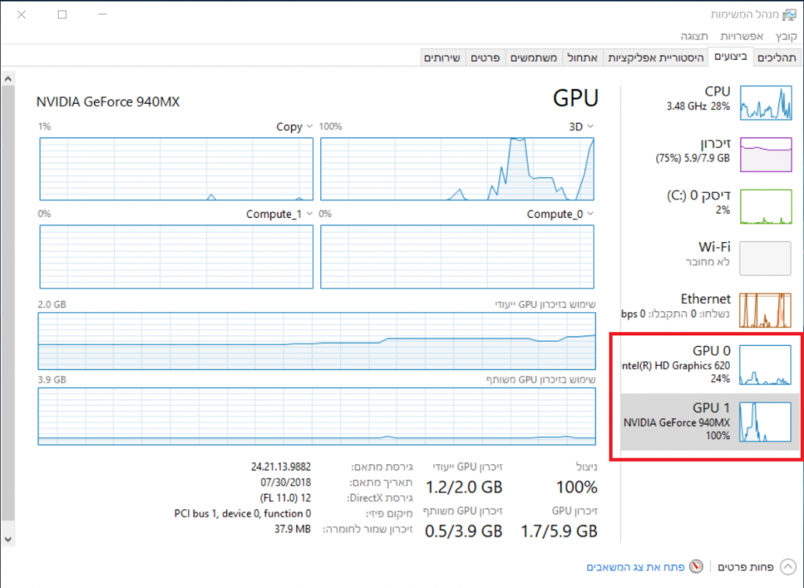Click the shared GPU memory usage graph
804x588 pixels.
(317, 416)
